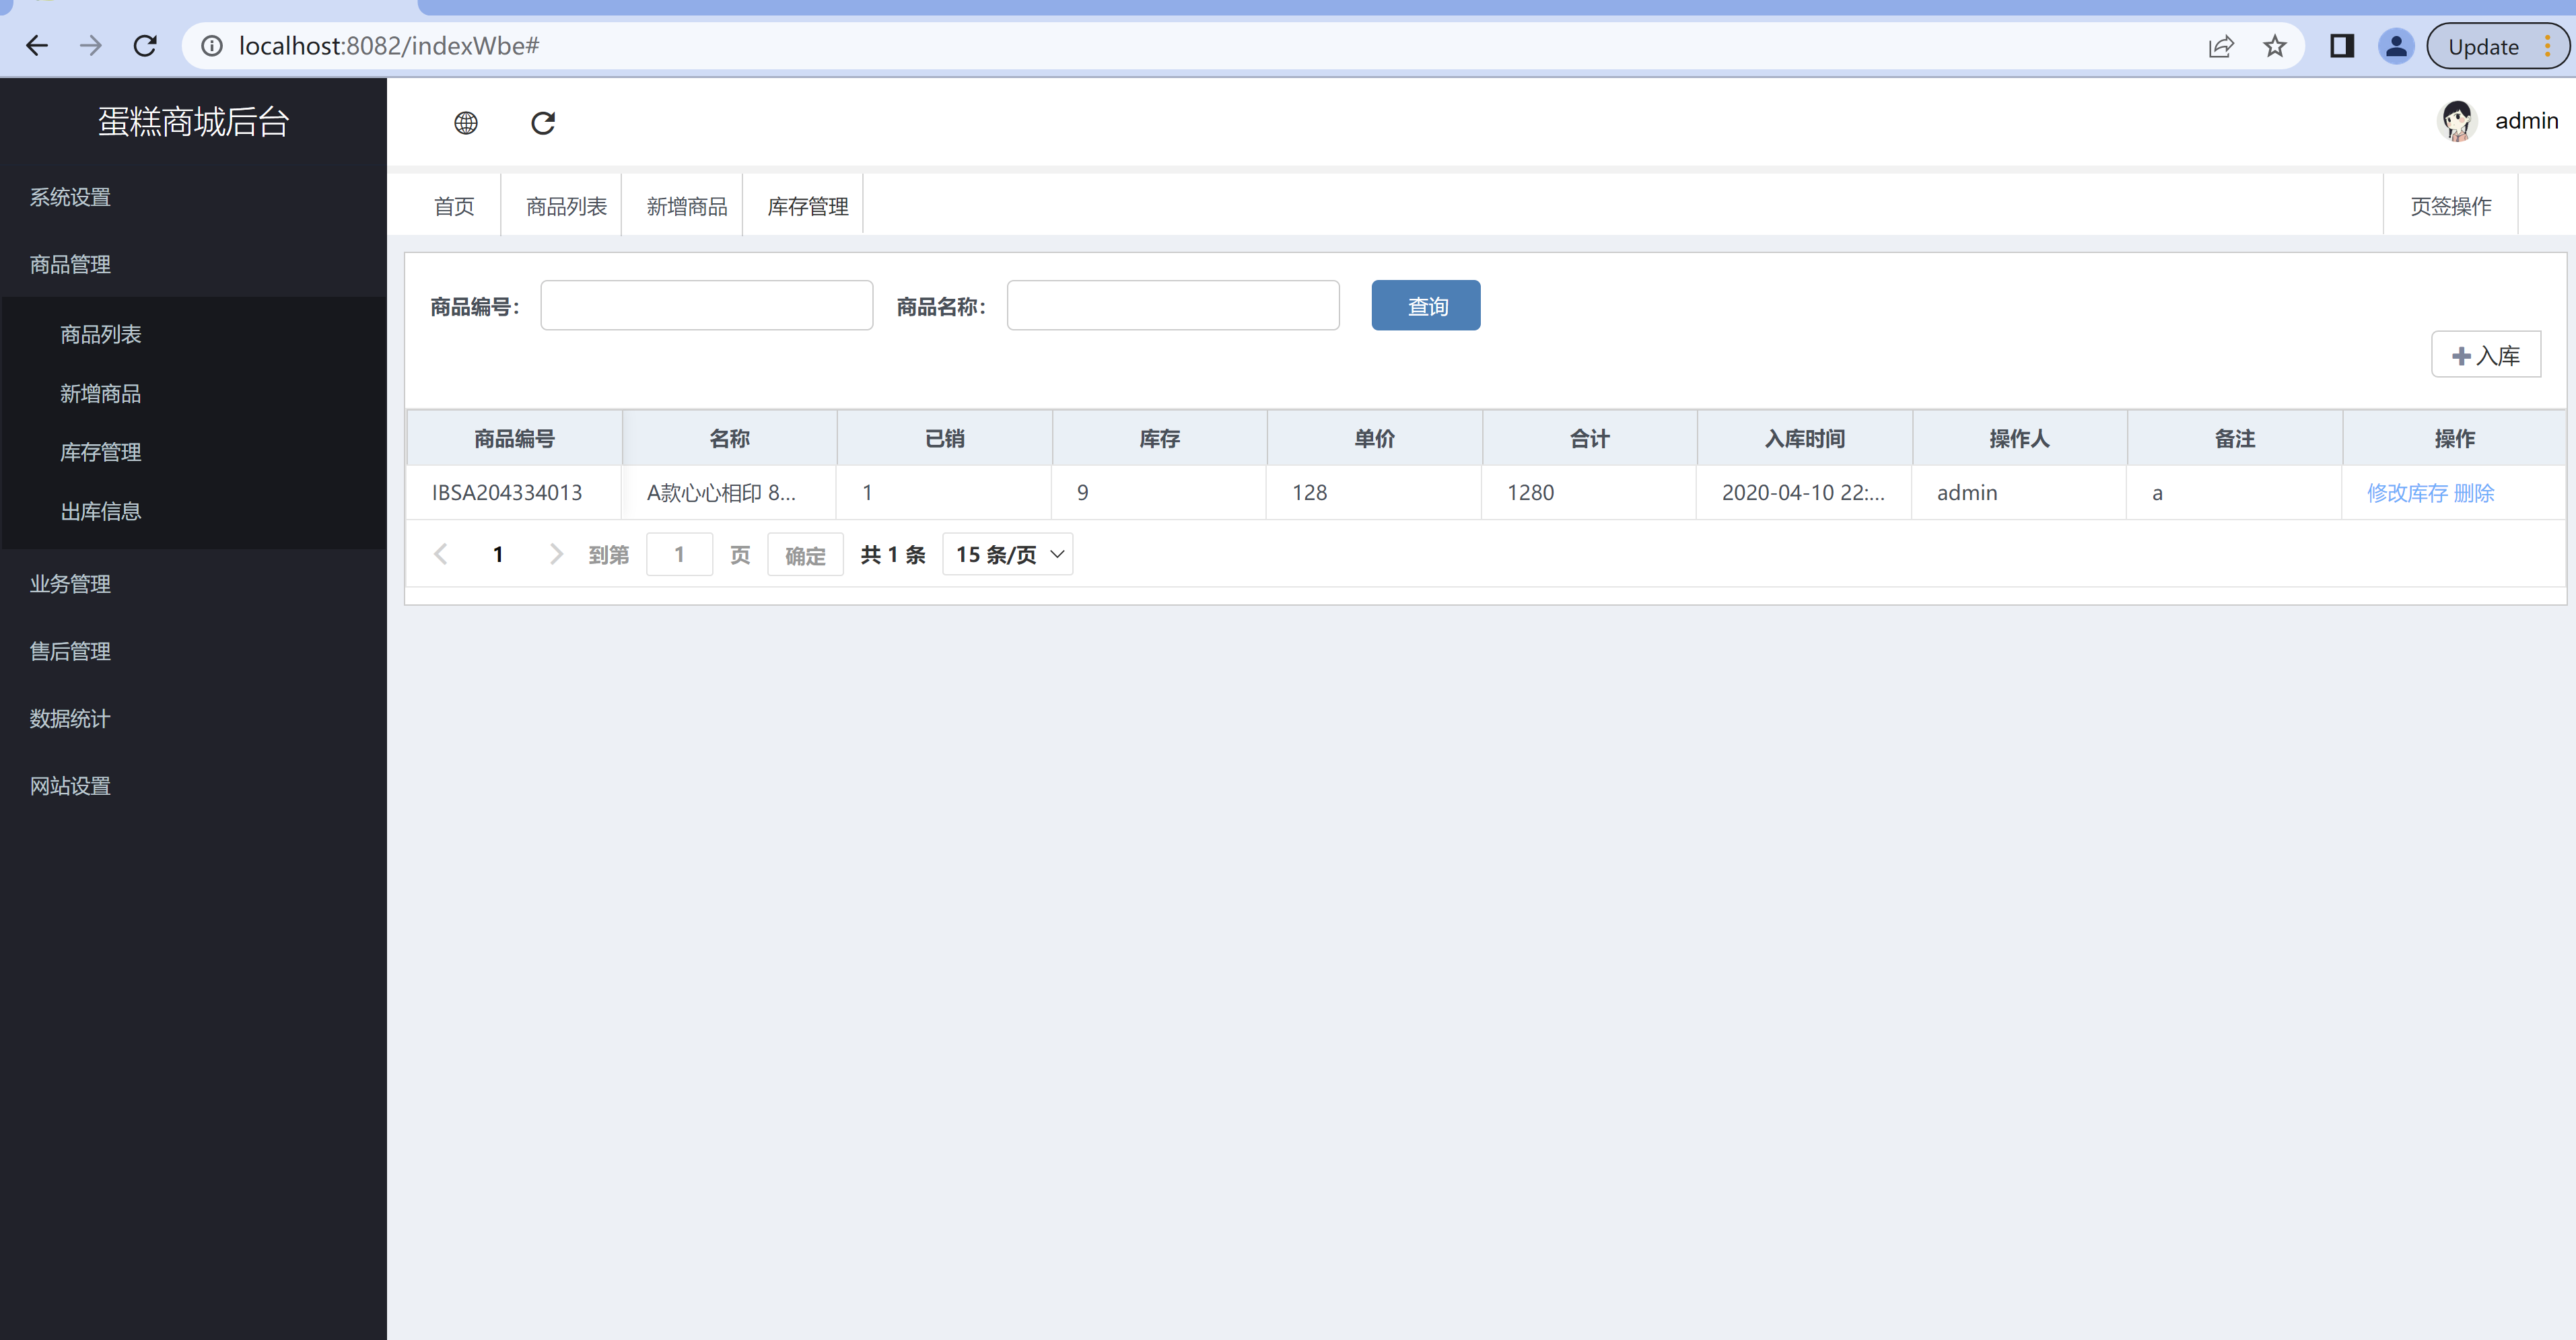Click the browser forward arrow
This screenshot has height=1340, width=2576.
[x=91, y=46]
